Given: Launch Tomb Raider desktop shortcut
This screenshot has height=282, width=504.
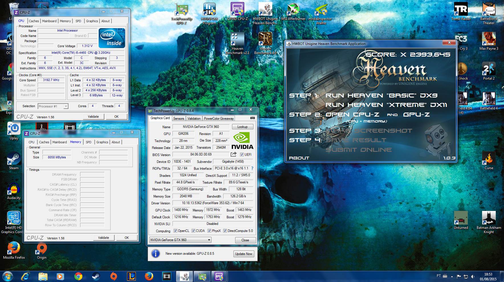Looking at the screenshot, I should (461, 12).
